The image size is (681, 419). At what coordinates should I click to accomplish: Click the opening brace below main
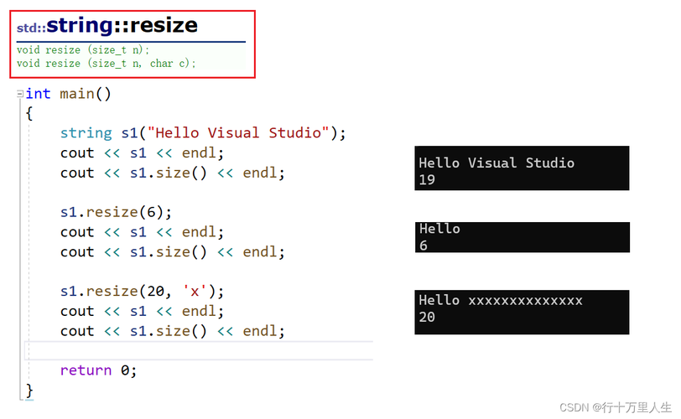[x=29, y=114]
